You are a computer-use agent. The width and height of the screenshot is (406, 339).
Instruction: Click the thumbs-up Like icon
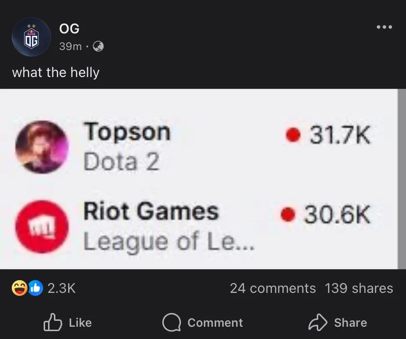point(51,322)
